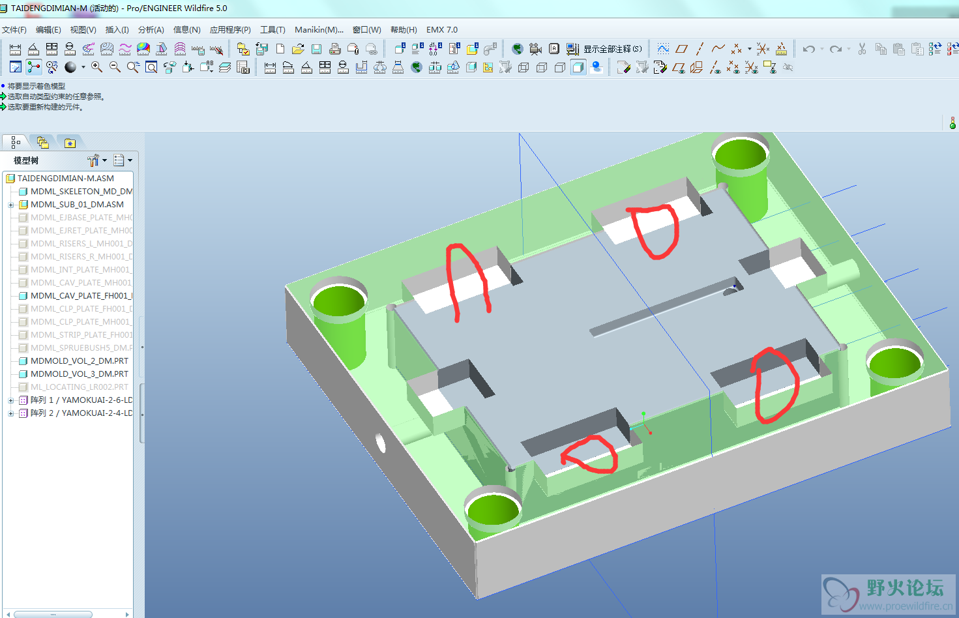Click the print icon
959x618 pixels.
click(x=334, y=49)
